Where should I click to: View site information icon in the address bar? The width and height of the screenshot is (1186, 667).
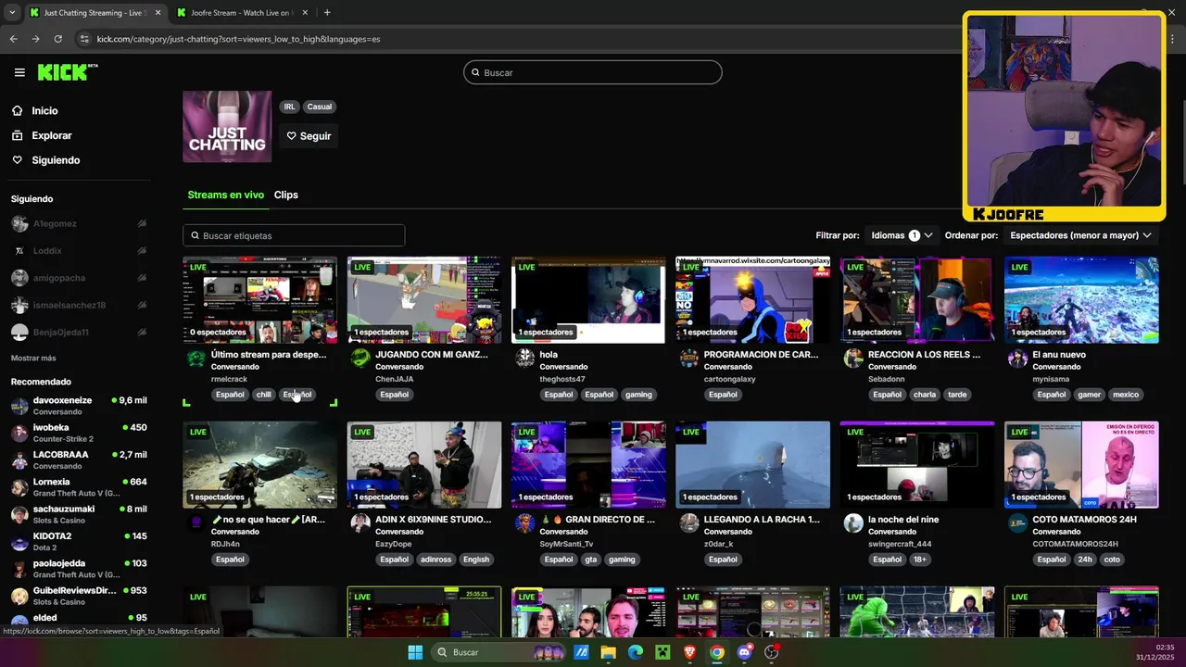[84, 39]
